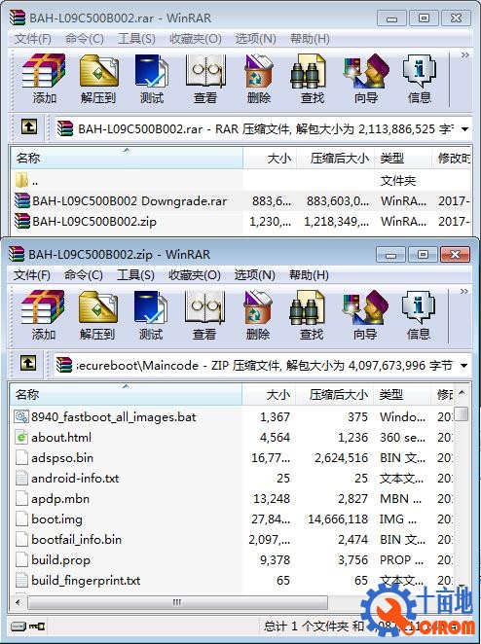This screenshot has height=644, width=481.
Task: Go up one folder in rar window
Action: [x=29, y=126]
